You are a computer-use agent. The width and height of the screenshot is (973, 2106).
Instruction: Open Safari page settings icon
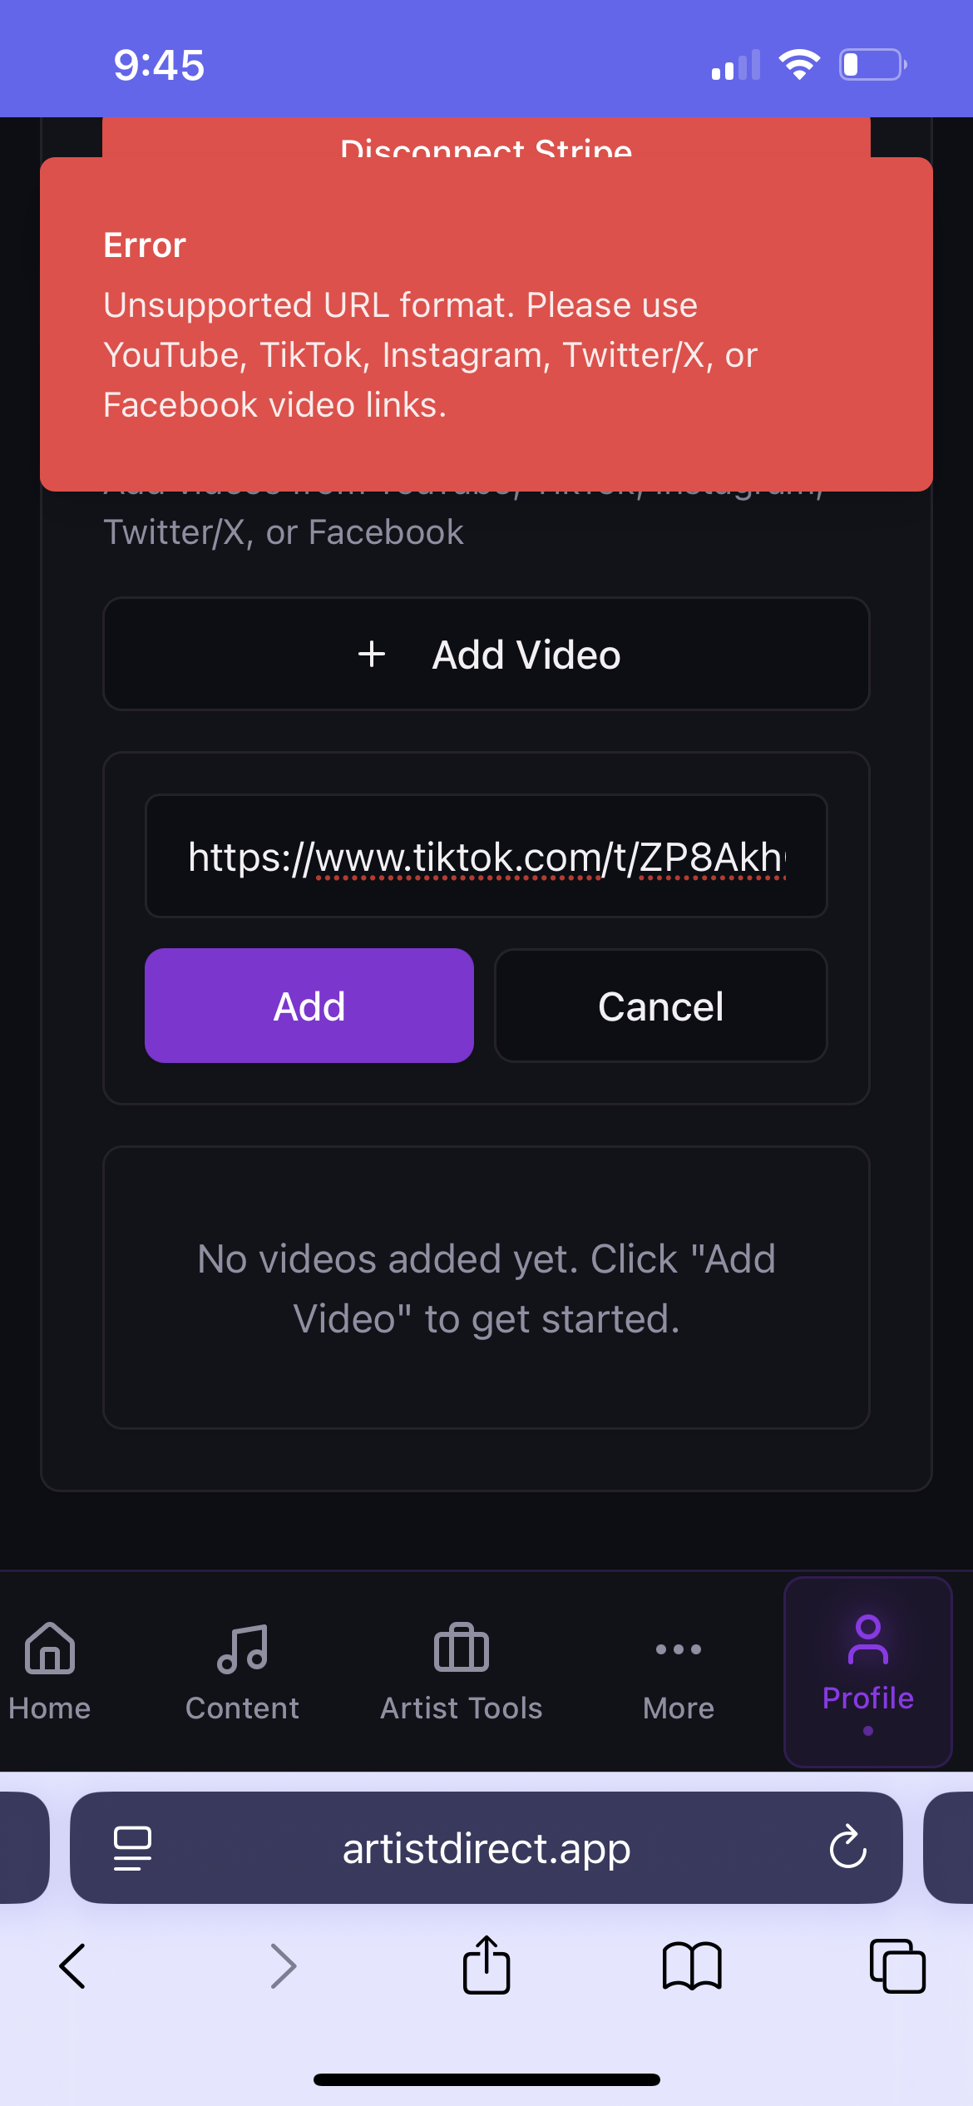(x=132, y=1848)
